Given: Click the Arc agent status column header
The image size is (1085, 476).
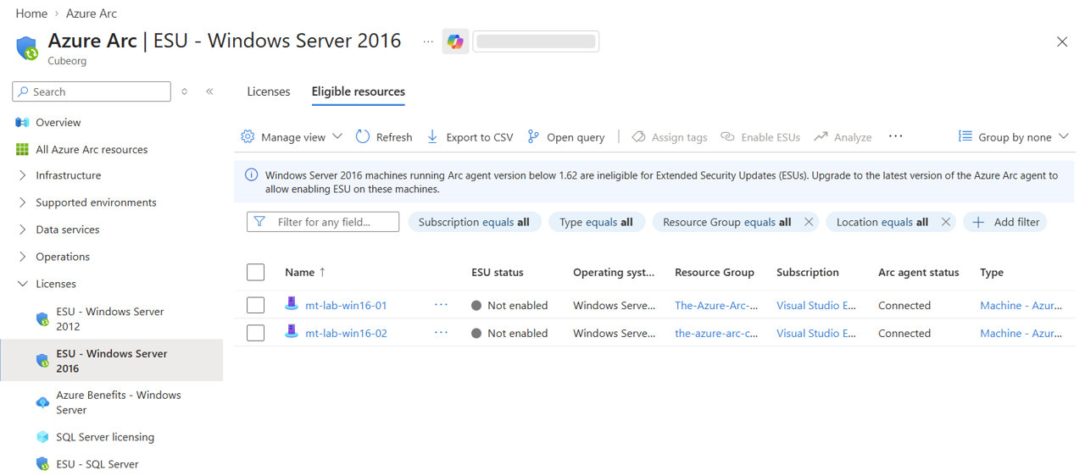Looking at the screenshot, I should [x=919, y=272].
